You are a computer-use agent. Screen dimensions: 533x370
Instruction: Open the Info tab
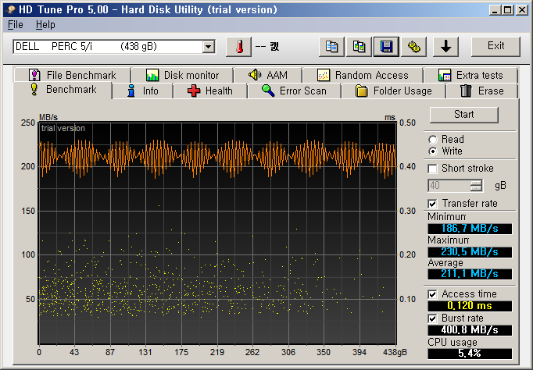pos(142,91)
